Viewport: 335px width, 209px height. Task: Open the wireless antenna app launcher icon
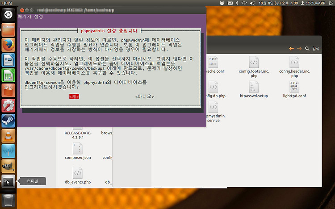(8, 151)
